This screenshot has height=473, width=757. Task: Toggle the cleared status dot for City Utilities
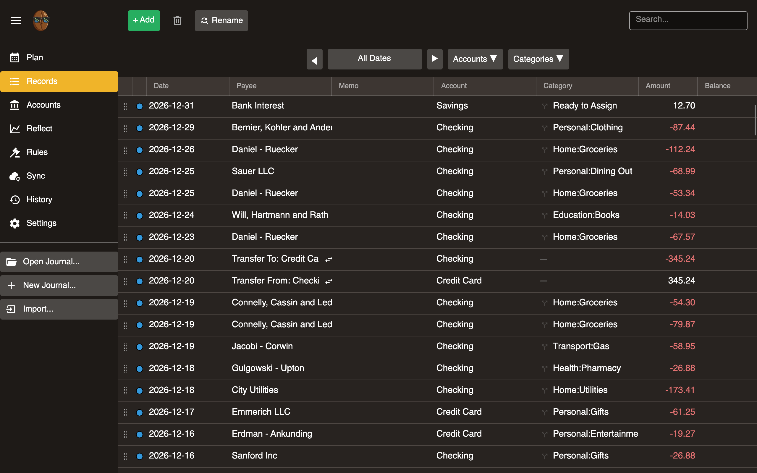[140, 391]
